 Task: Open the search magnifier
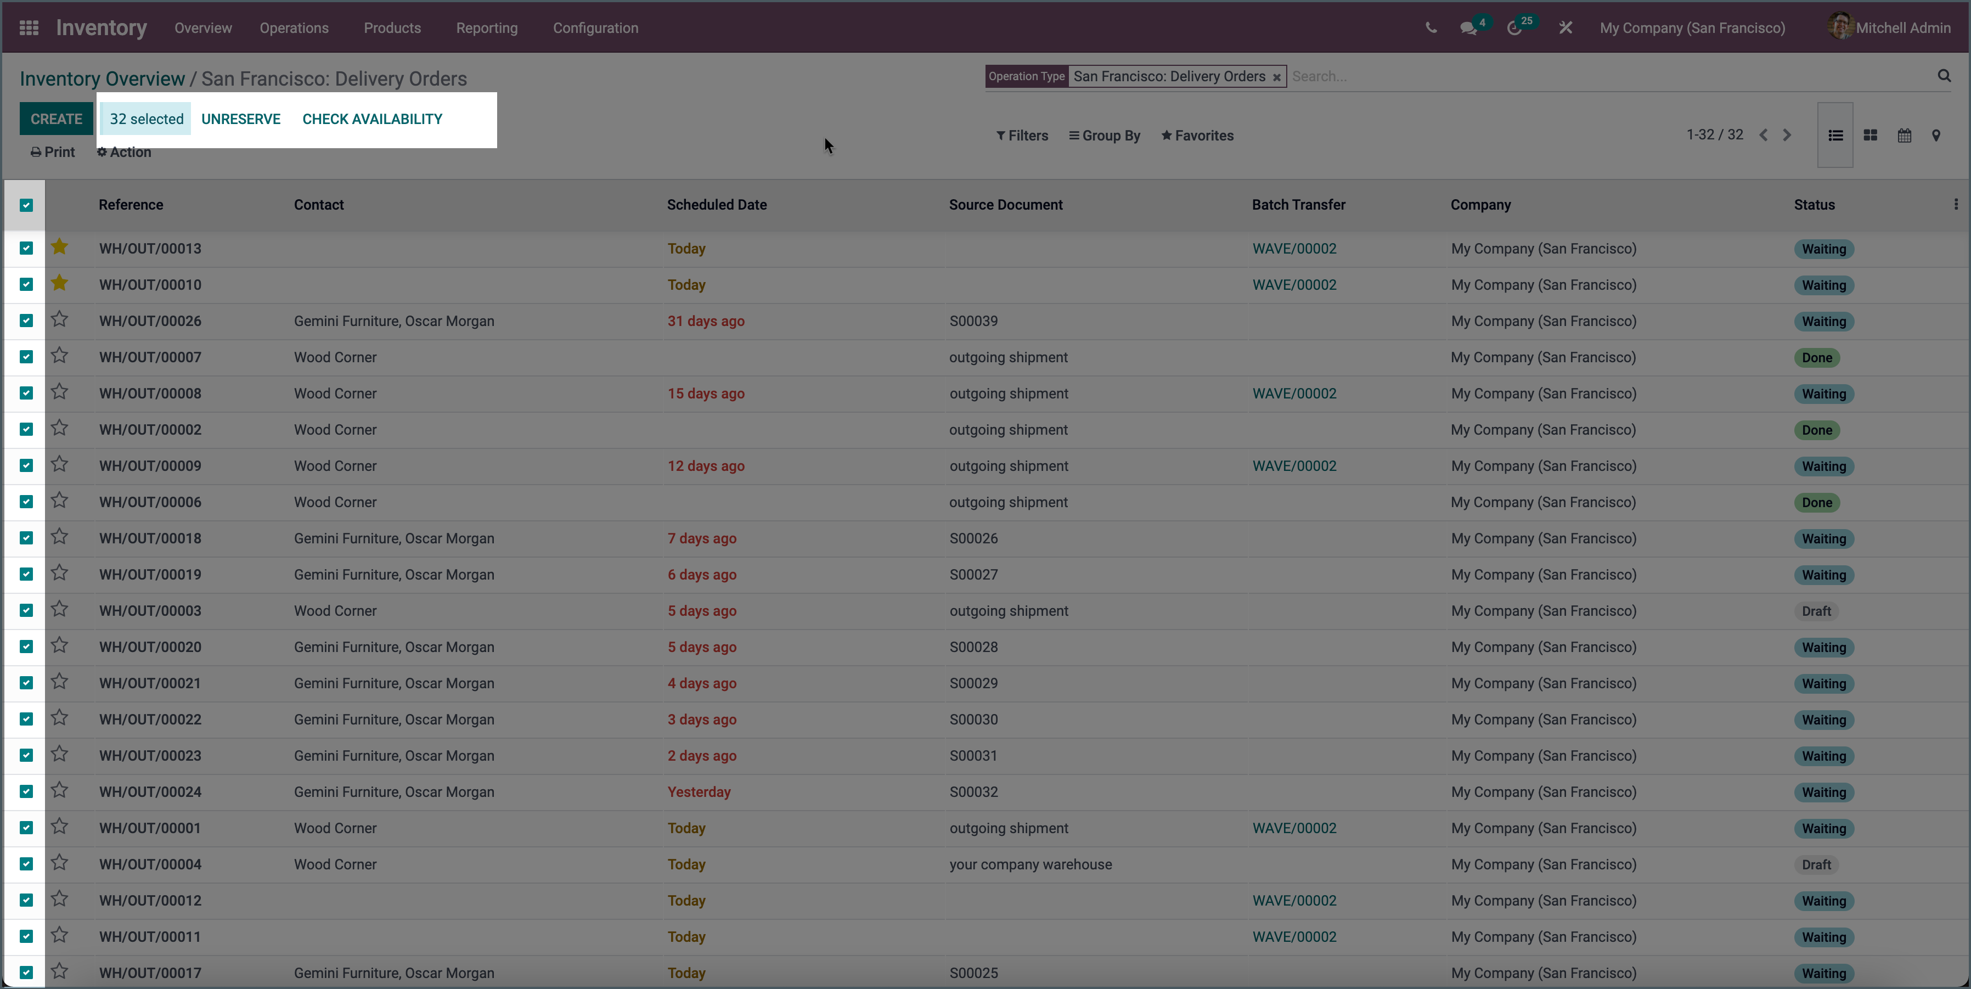click(x=1944, y=76)
